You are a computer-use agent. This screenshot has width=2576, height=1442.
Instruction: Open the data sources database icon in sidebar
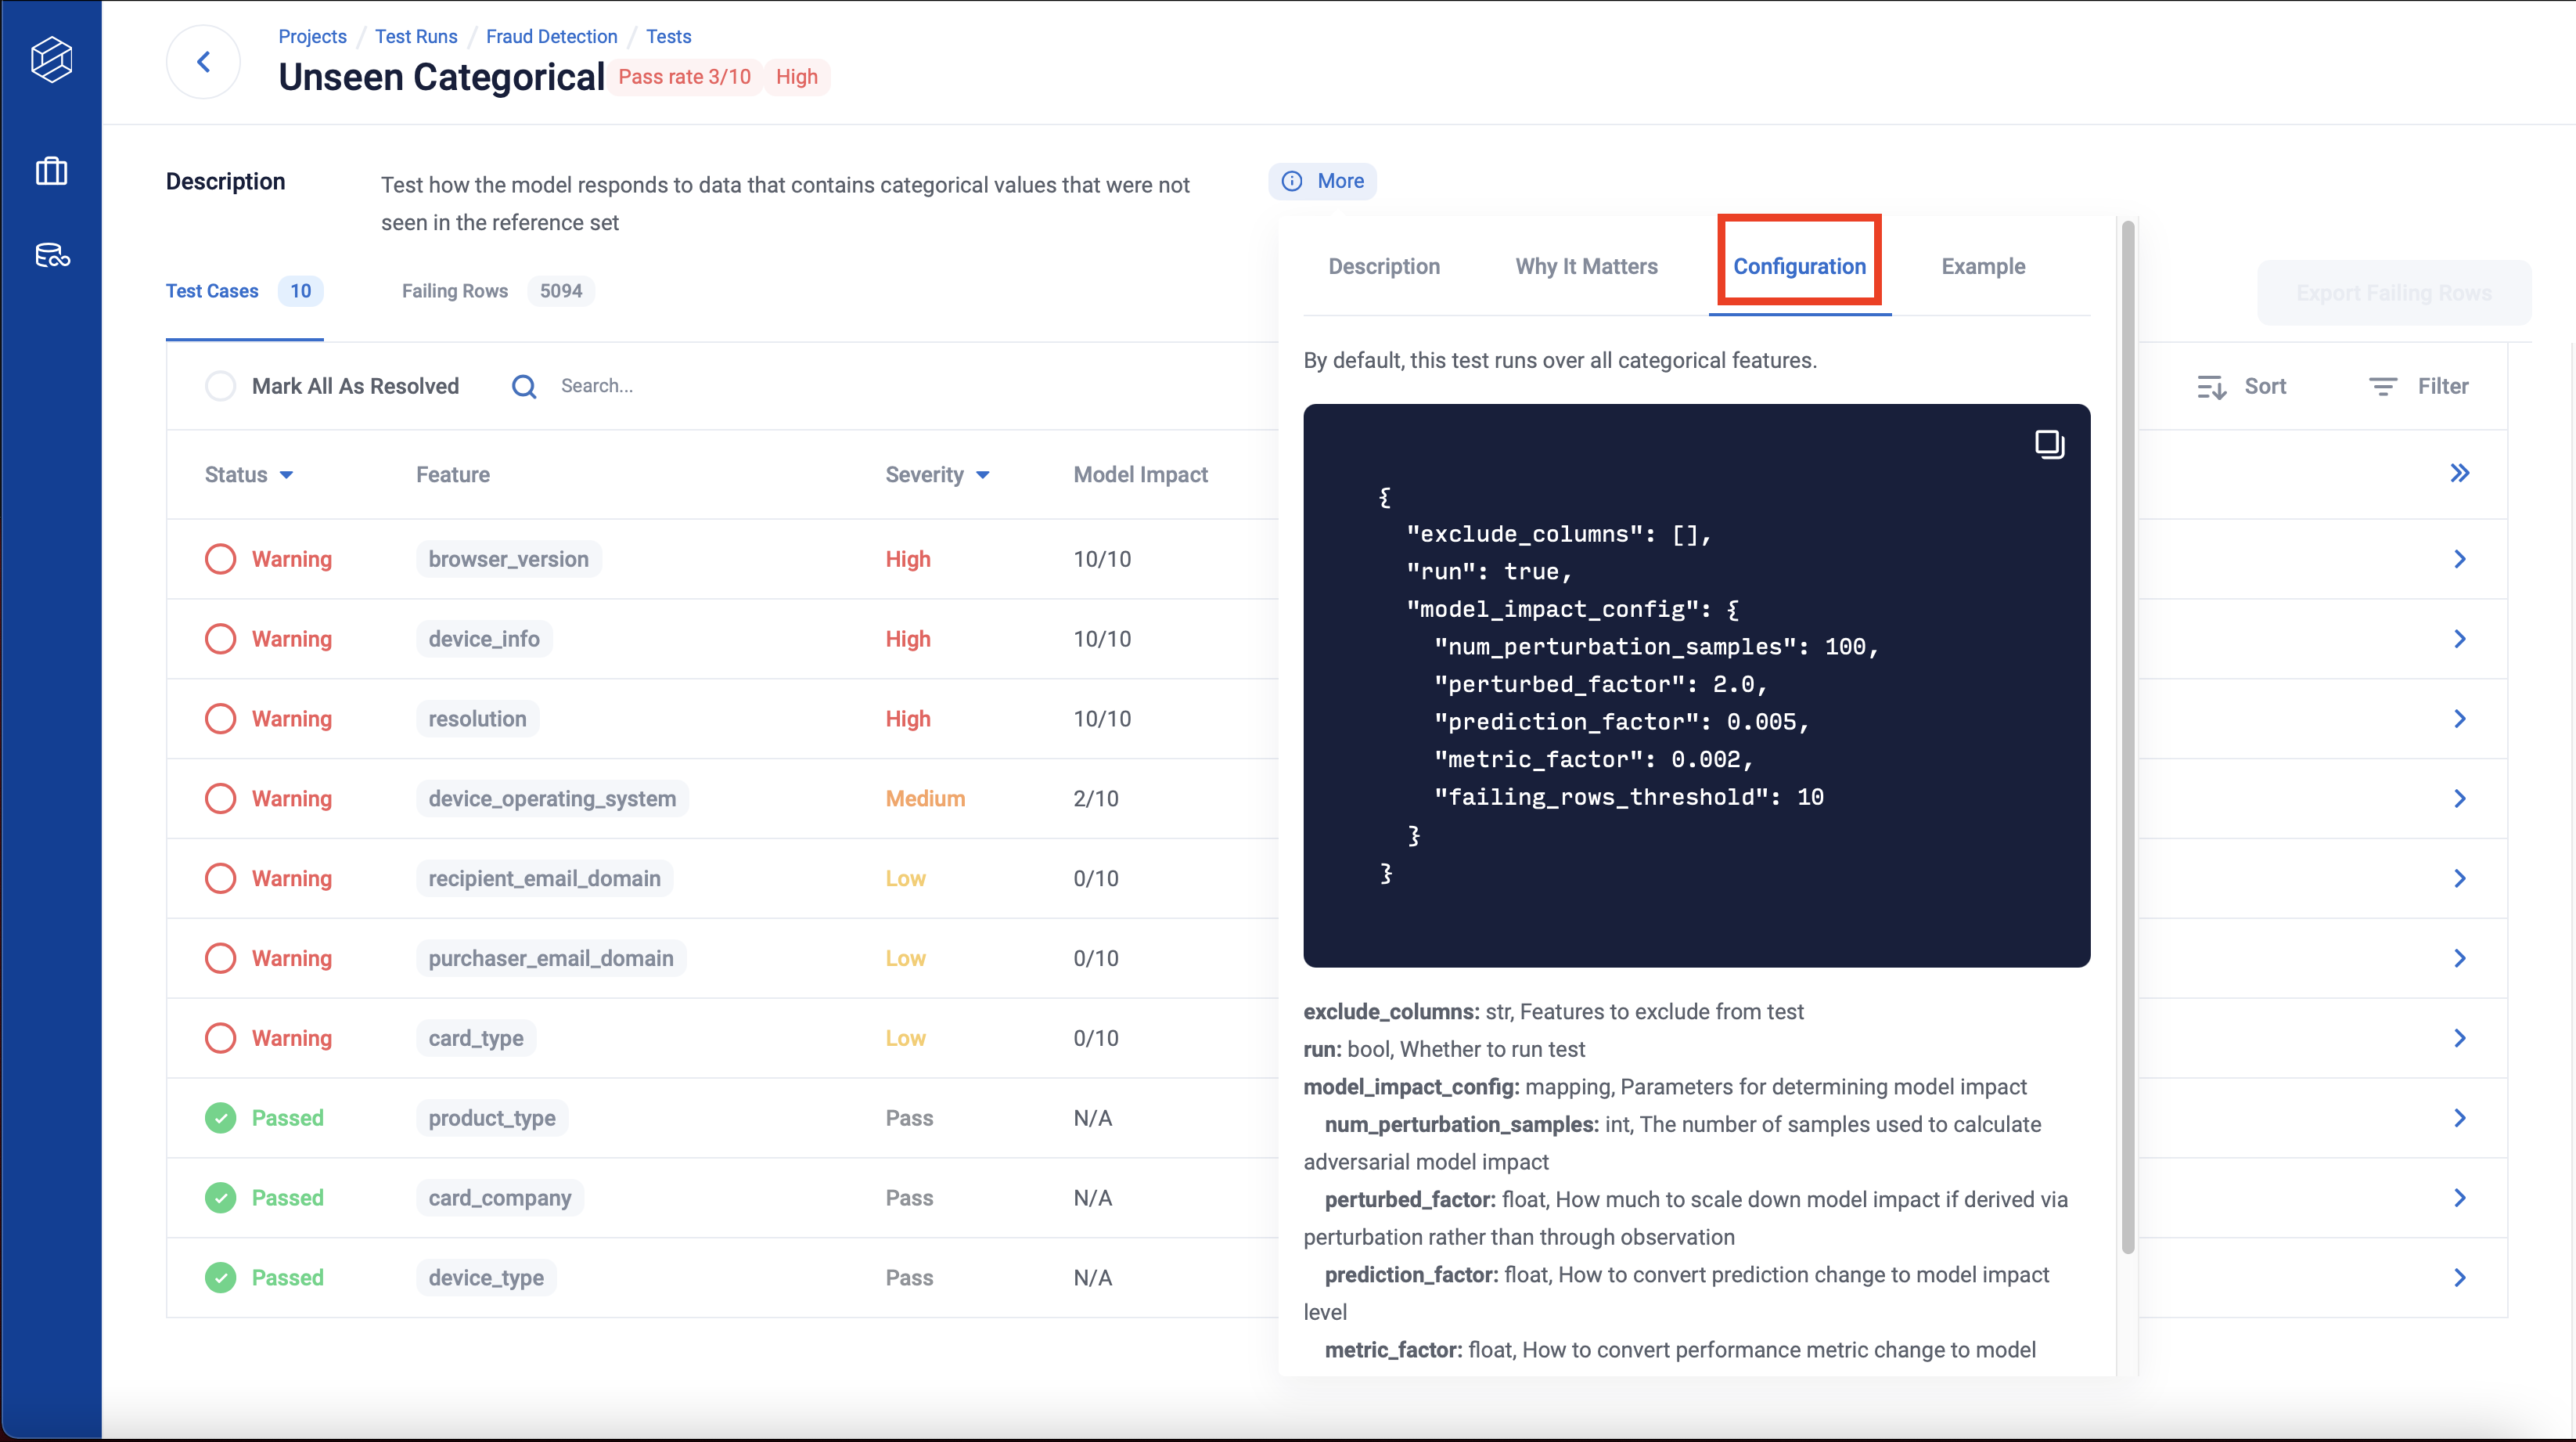pyautogui.click(x=52, y=255)
